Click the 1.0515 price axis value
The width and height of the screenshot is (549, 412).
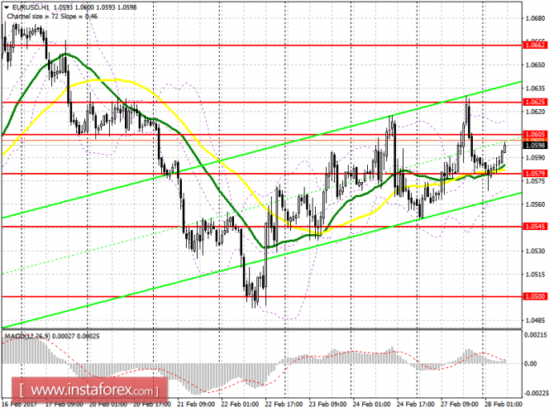point(536,274)
